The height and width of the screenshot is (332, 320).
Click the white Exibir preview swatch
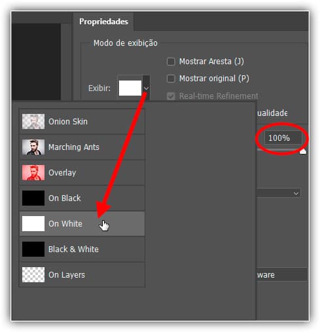coord(130,88)
